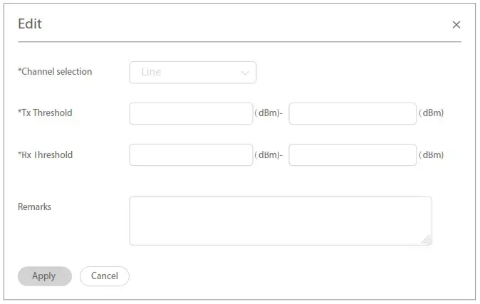Click the last dBm unit on Tx row
The image size is (480, 304).
point(432,113)
